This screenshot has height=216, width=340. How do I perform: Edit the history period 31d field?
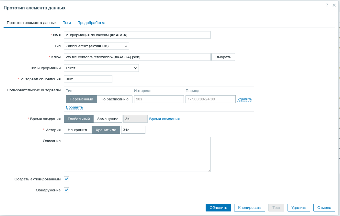pyautogui.click(x=133, y=130)
